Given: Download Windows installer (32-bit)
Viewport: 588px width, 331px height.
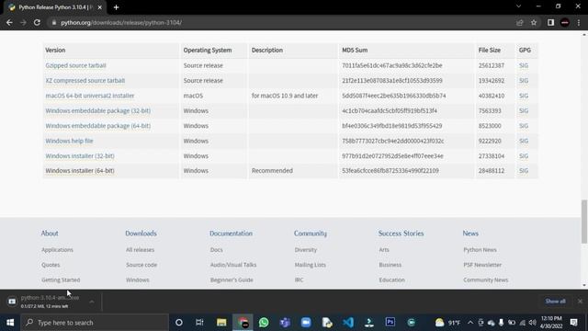Looking at the screenshot, I should pos(80,155).
